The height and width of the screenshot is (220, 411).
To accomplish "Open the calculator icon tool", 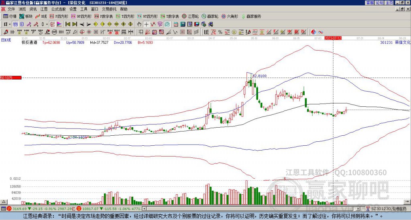I will pyautogui.click(x=183, y=24).
